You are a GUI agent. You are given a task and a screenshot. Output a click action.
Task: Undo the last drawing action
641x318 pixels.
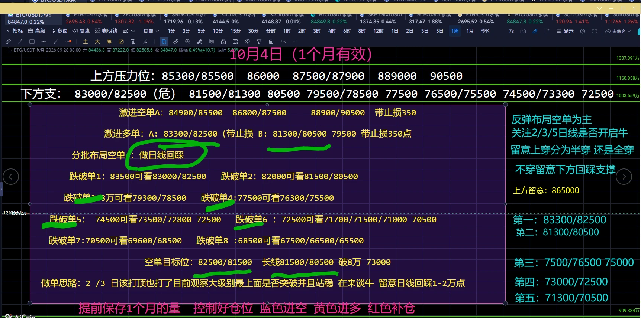click(283, 42)
